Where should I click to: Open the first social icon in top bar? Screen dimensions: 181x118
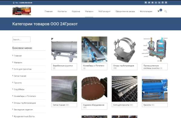coord(146,2)
